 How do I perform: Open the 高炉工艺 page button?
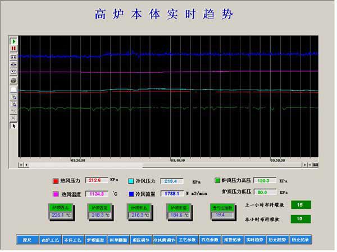point(51,240)
